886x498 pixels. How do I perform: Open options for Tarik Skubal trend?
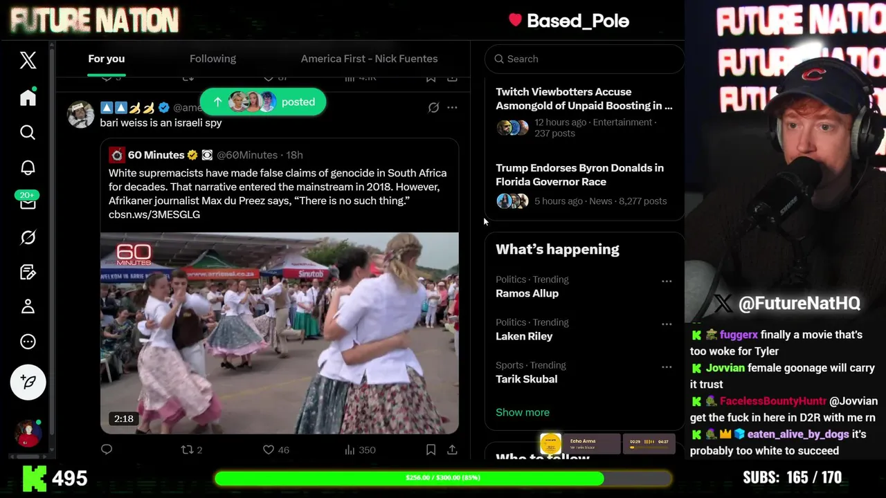pyautogui.click(x=667, y=367)
